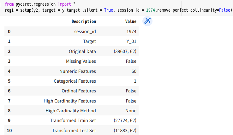The height and width of the screenshot is (135, 233).
Task: Select the High Cardinality Method row
Action: point(71,111)
